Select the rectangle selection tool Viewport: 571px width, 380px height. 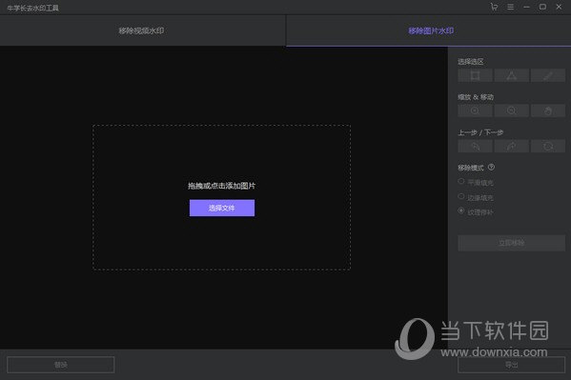click(x=475, y=75)
